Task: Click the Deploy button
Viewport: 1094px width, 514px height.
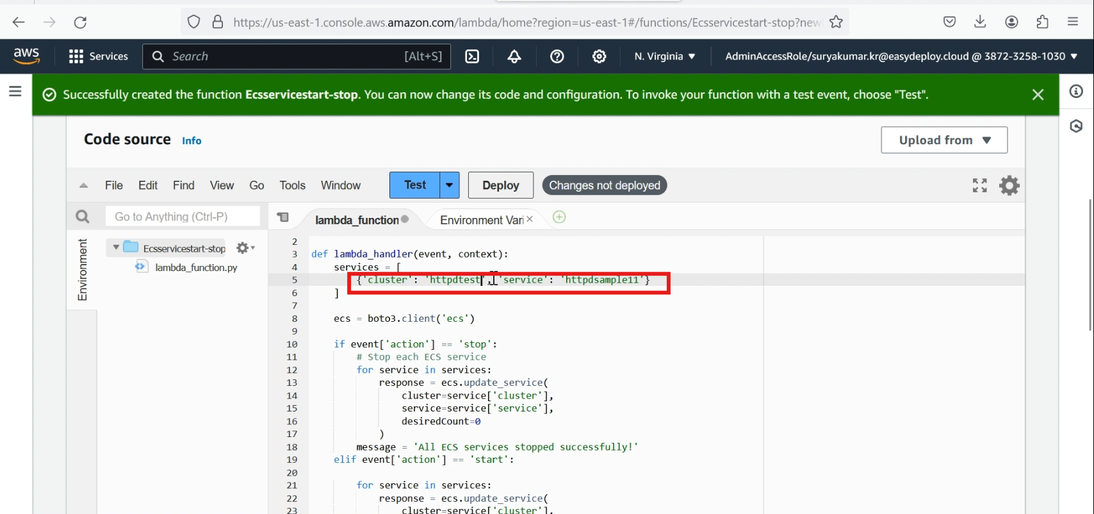Action: coord(500,185)
